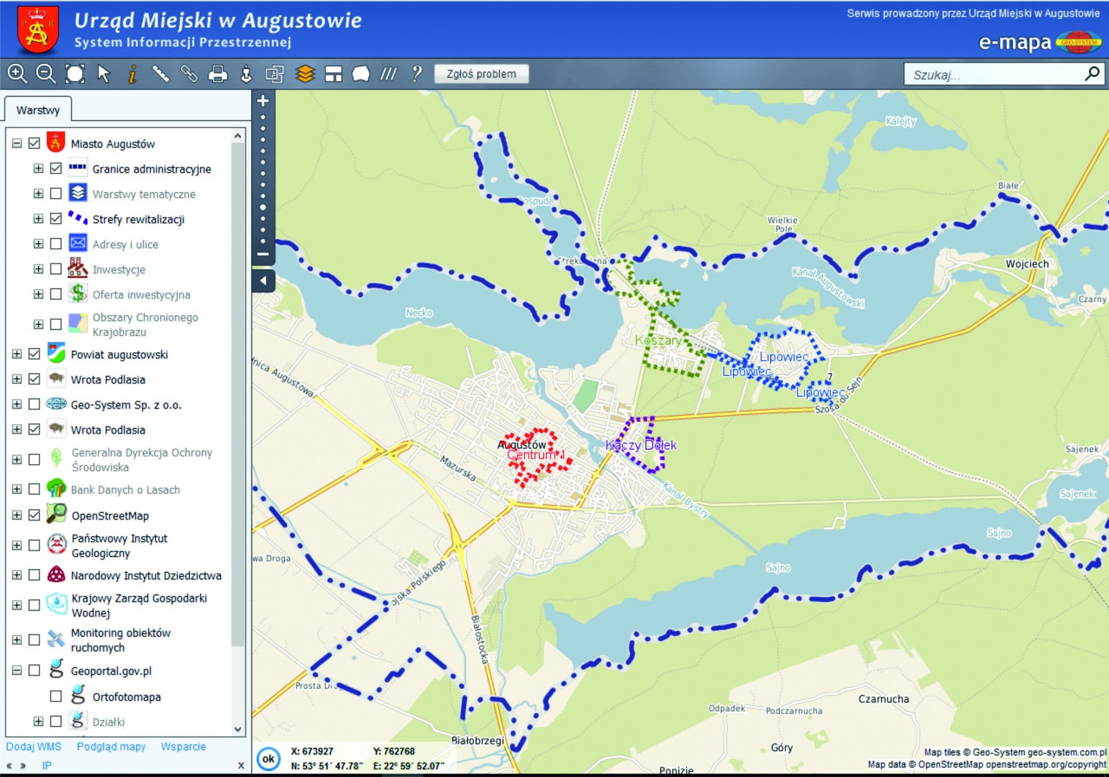Uncheck Powiat augustowski checkbox
Viewport: 1109px width, 777px height.
click(34, 354)
